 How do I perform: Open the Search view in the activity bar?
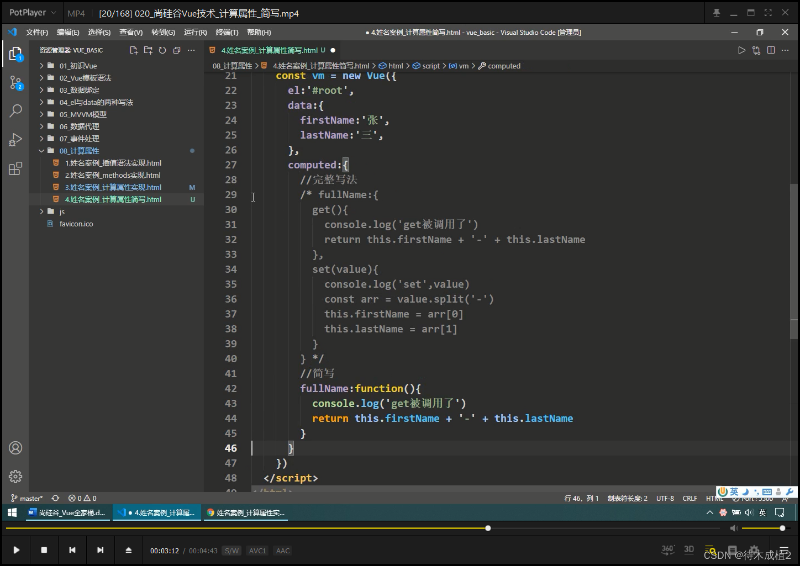[15, 110]
